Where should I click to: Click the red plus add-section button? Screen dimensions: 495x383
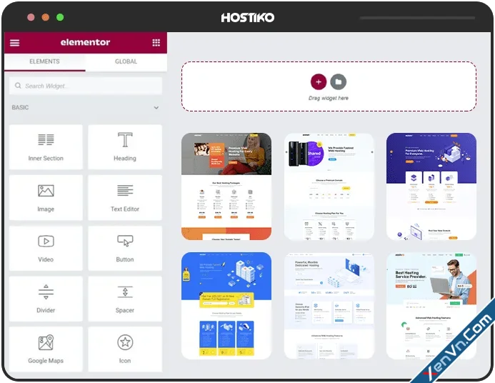click(319, 81)
